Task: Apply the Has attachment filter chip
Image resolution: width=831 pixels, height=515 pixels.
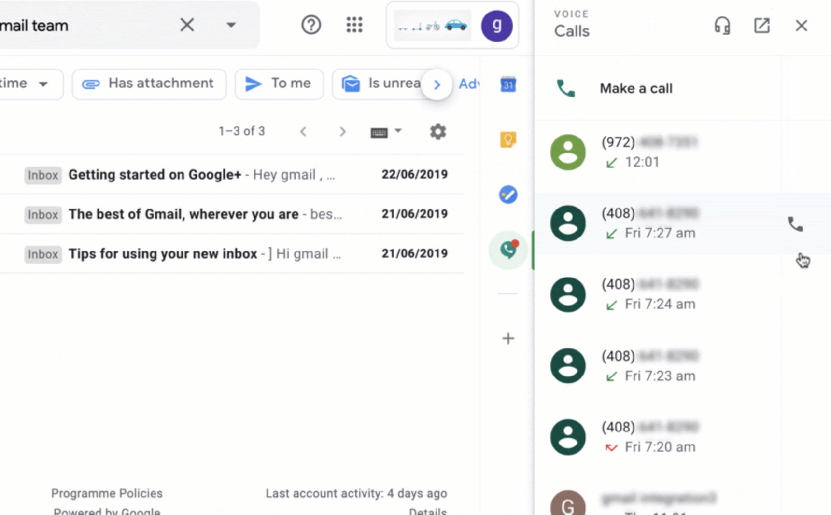Action: click(149, 84)
